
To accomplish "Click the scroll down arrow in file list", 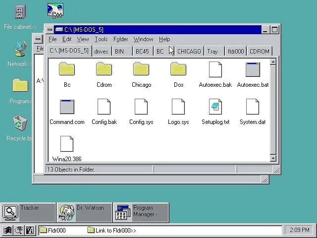I will tap(273, 158).
